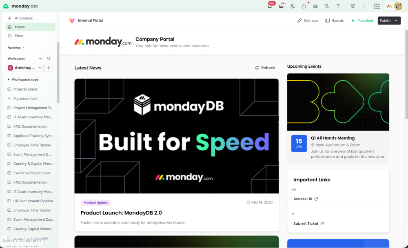Select Home in the sidebar
Image resolution: width=408 pixels, height=248 pixels.
point(20,27)
